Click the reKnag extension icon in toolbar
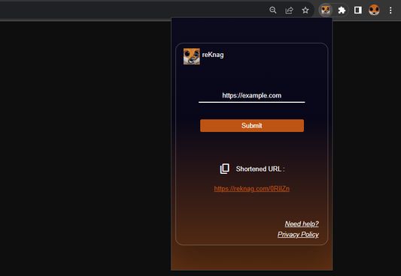 click(x=326, y=10)
